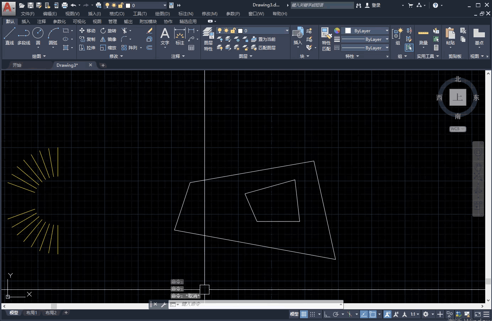The image size is (492, 321).
Task: Open the layer dropdown list in the ribbon
Action: (287, 31)
